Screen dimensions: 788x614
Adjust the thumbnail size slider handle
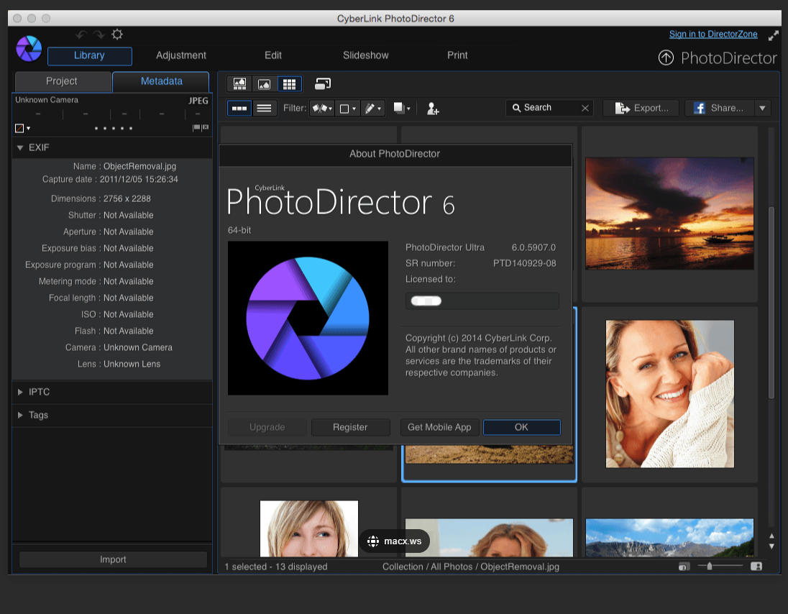coord(709,567)
